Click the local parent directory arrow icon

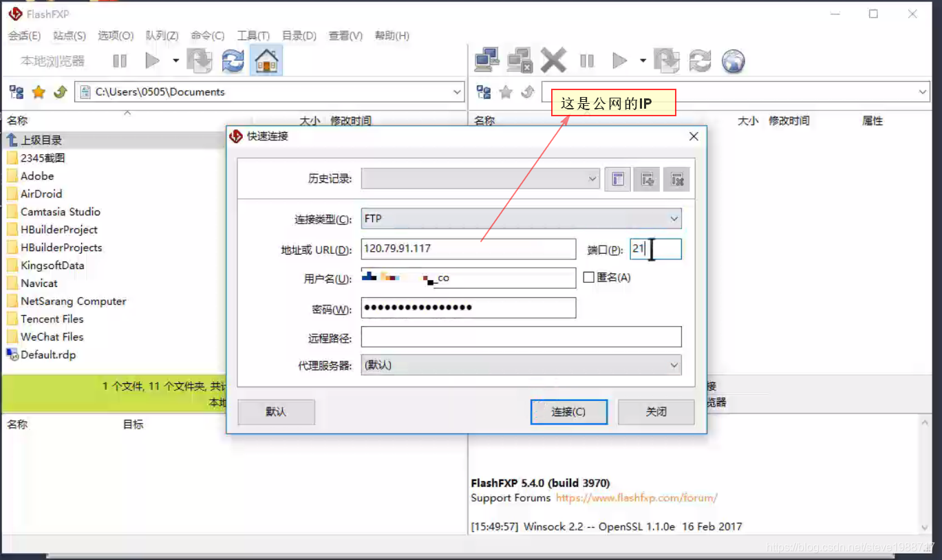pyautogui.click(x=60, y=92)
